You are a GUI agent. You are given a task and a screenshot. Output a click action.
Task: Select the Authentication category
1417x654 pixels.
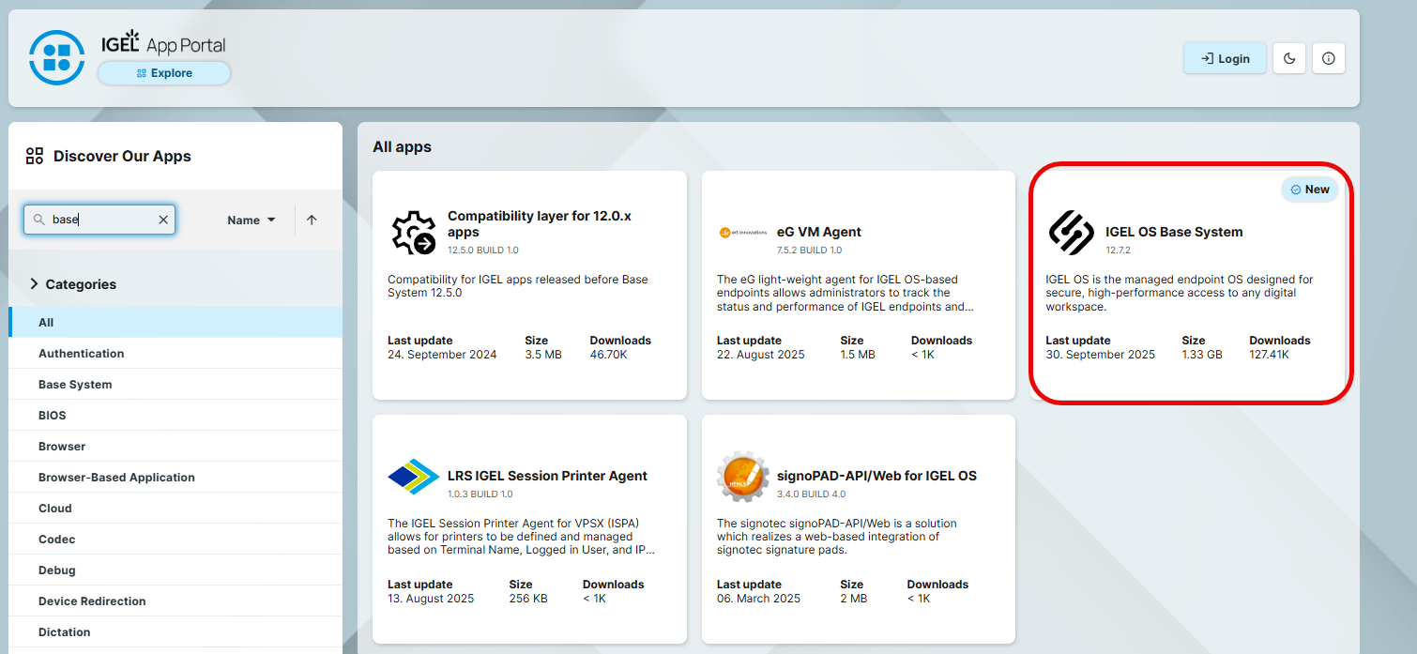81,354
